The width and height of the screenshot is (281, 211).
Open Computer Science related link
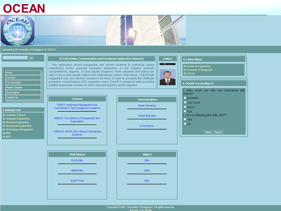pyautogui.click(x=16, y=115)
